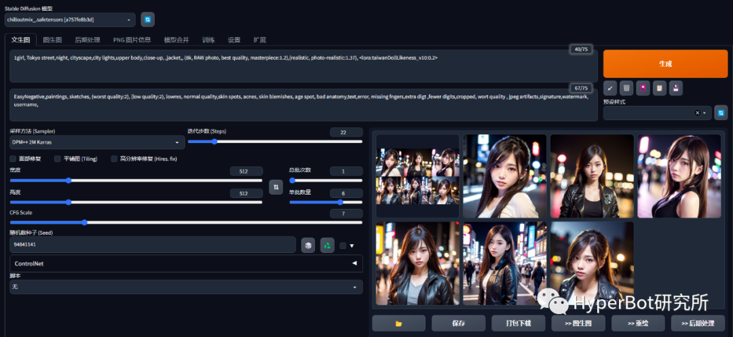Clear the preset styles selection with the x
Viewport: 733px width, 337px height.
click(x=698, y=113)
